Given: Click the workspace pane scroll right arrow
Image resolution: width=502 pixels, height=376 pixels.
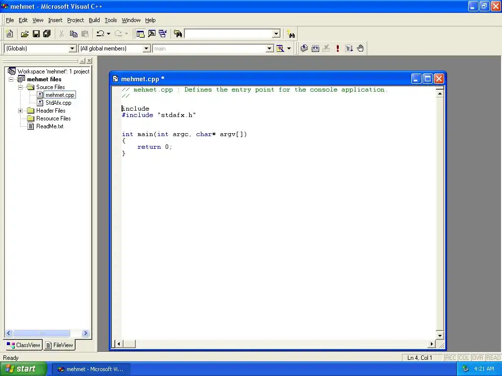Looking at the screenshot, I should tap(85, 333).
